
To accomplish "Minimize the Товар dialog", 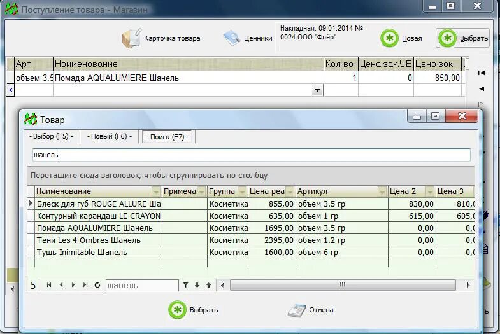I will coord(417,116).
